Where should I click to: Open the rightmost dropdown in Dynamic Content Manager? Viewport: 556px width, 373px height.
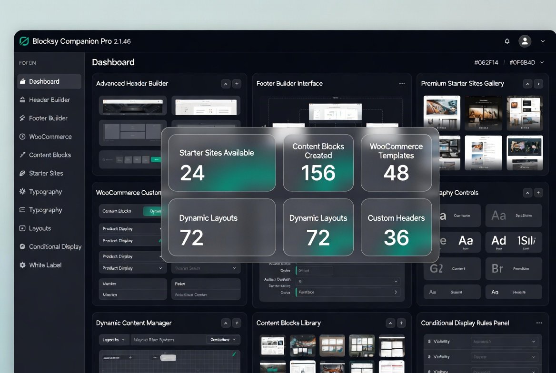point(223,340)
